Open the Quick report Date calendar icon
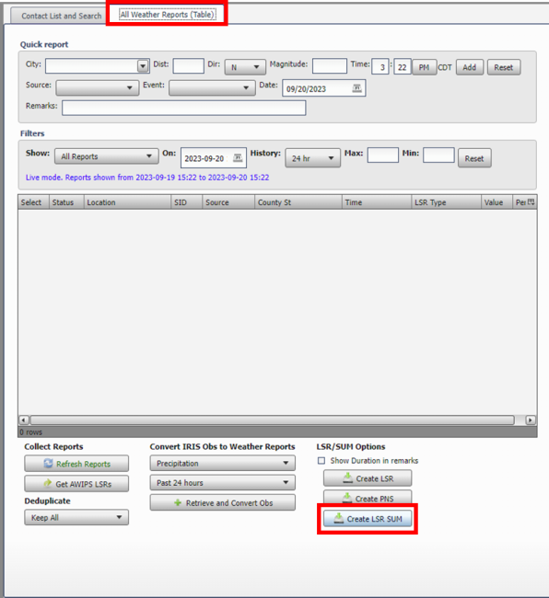The height and width of the screenshot is (598, 549). pos(356,88)
